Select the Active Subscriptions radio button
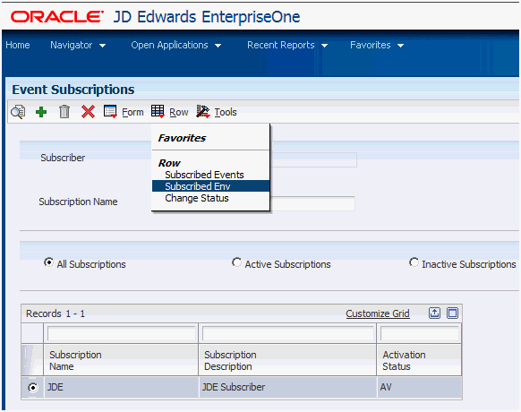 236,262
